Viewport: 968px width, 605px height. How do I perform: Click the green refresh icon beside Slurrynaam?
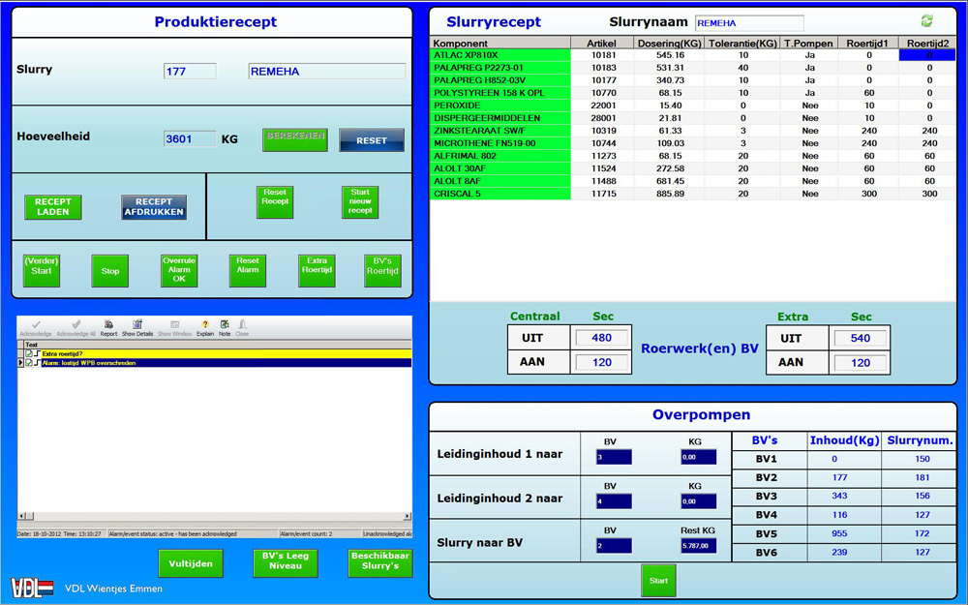pos(927,21)
